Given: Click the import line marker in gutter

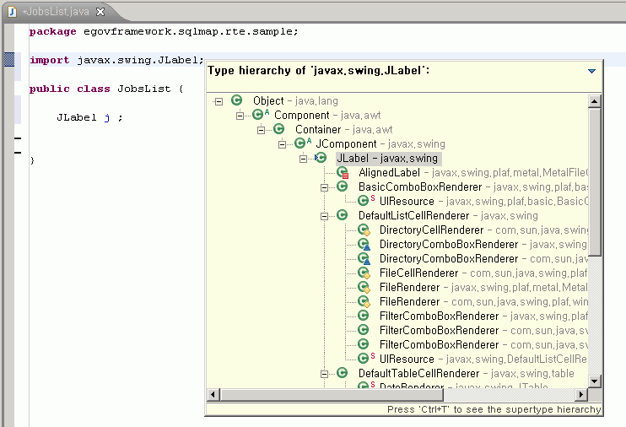Looking at the screenshot, I should [9, 60].
